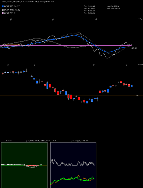This screenshot has height=188, width=143.
Task: Click the ADX panel title label
Action: coord(55,141)
